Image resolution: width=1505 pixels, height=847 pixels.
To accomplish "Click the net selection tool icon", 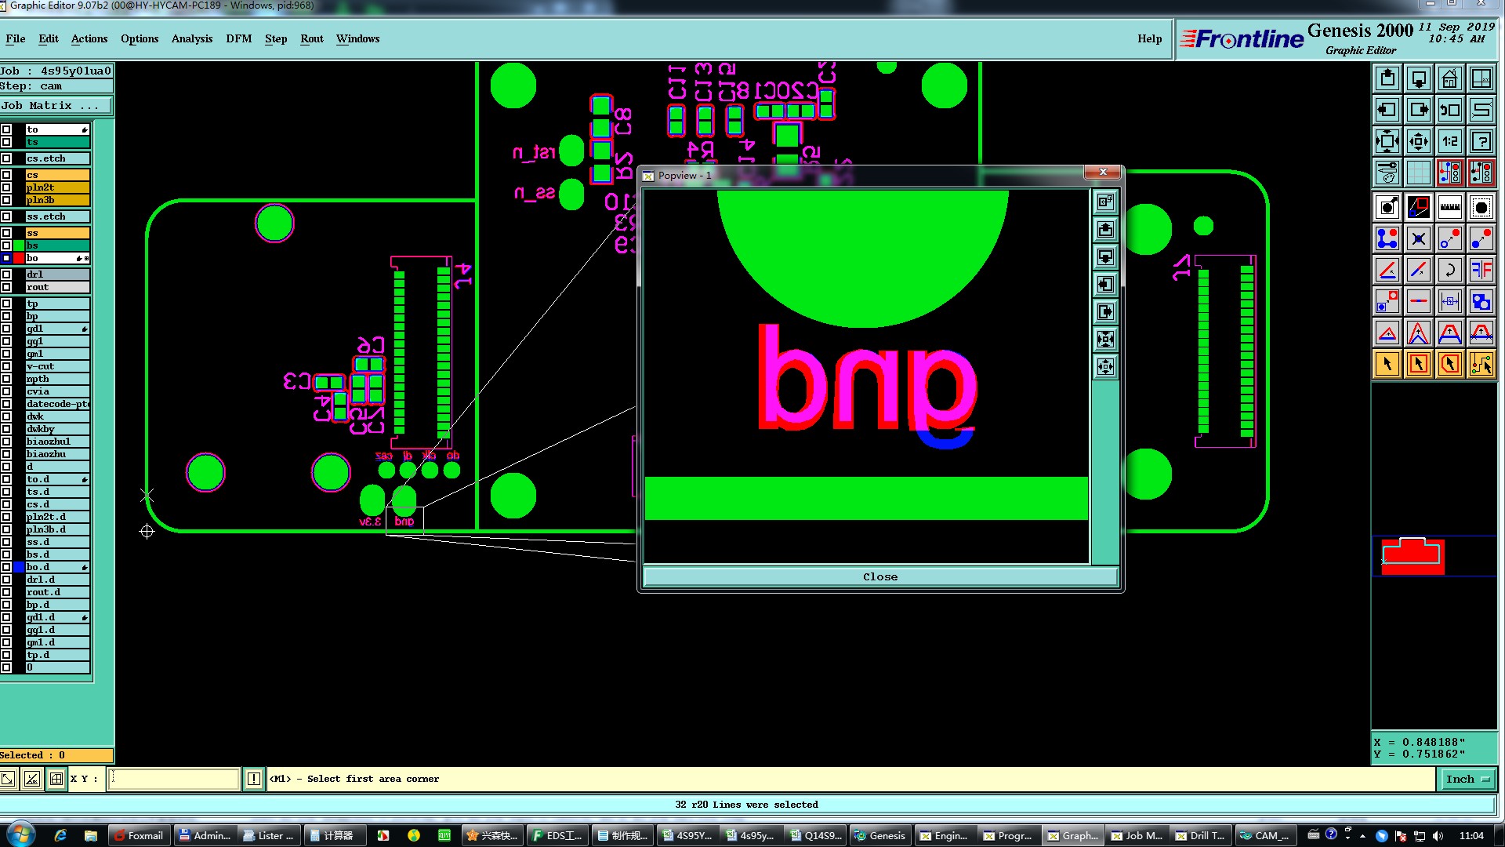I will point(1481,364).
